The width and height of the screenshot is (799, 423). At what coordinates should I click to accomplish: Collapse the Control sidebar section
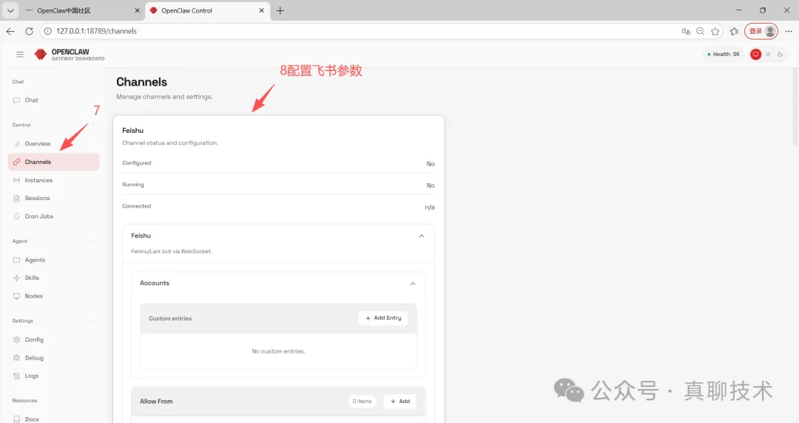pos(93,125)
